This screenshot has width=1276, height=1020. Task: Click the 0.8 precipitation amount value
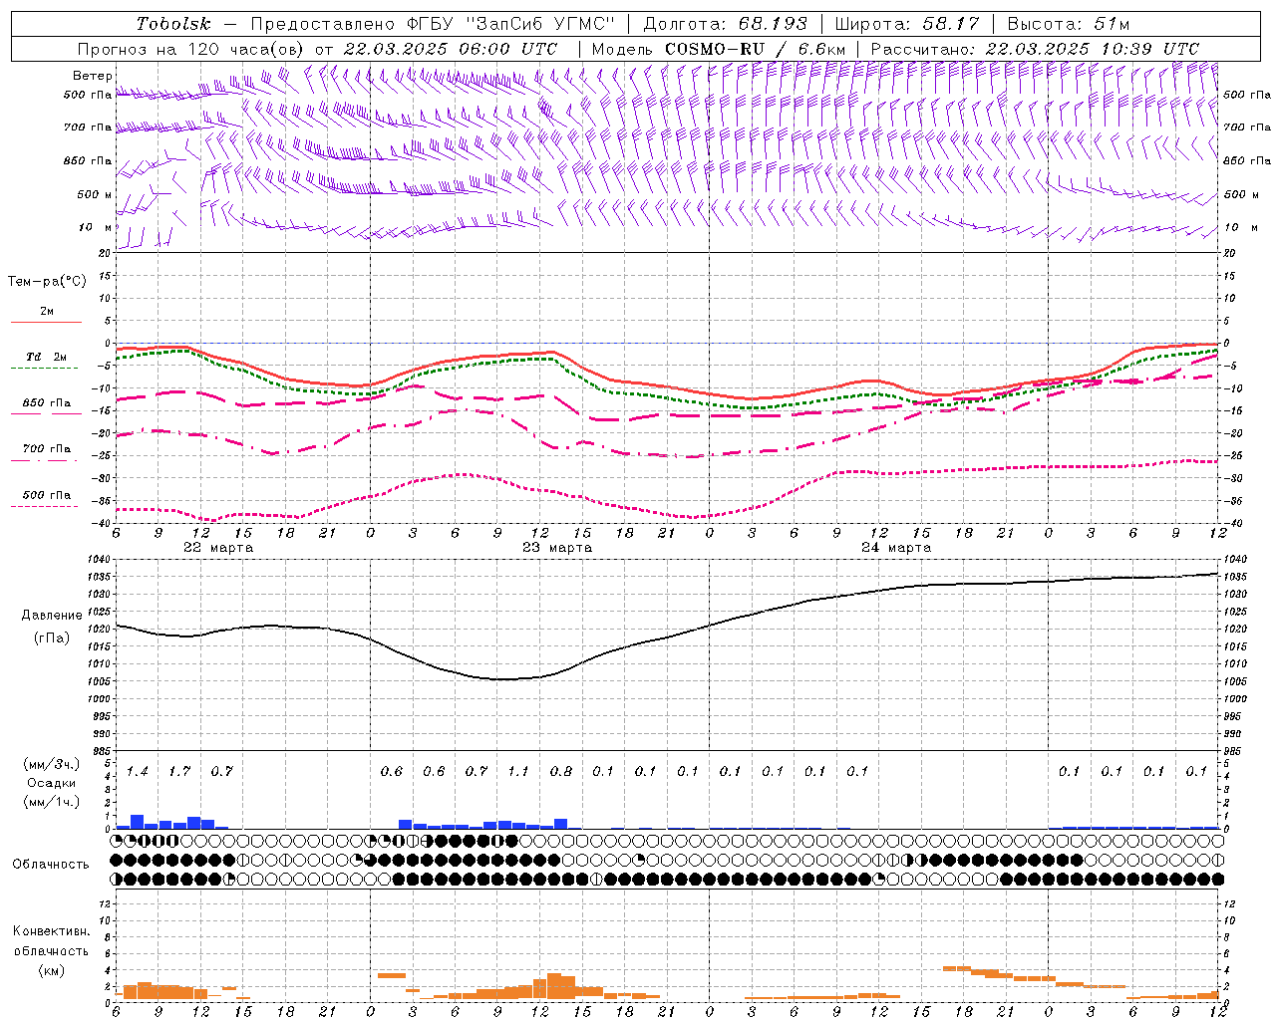[x=561, y=771]
